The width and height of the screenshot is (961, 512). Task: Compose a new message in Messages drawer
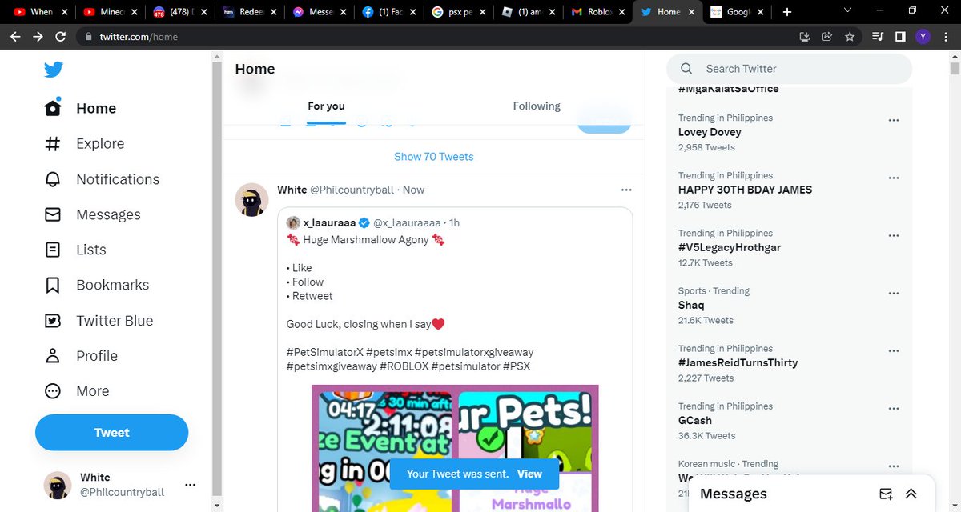click(886, 494)
